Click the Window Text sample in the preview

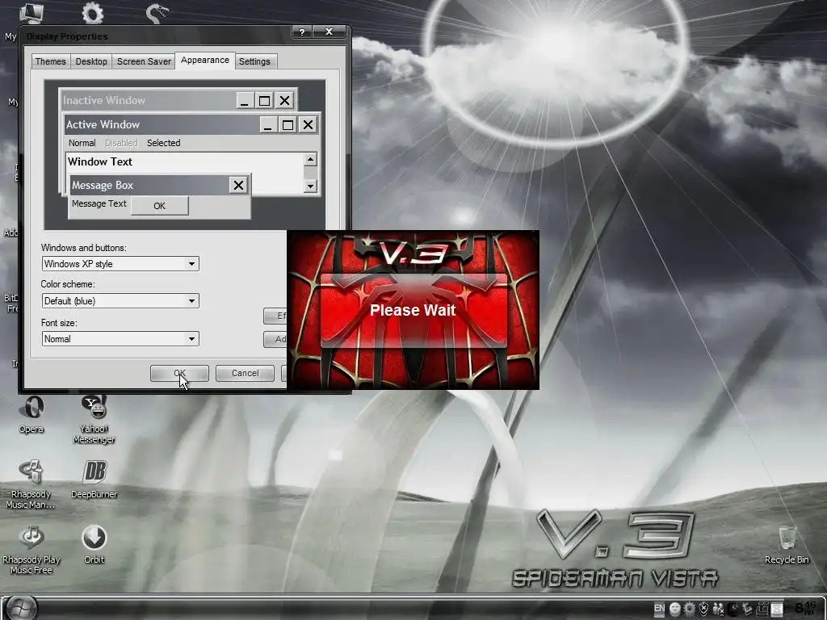click(x=100, y=161)
